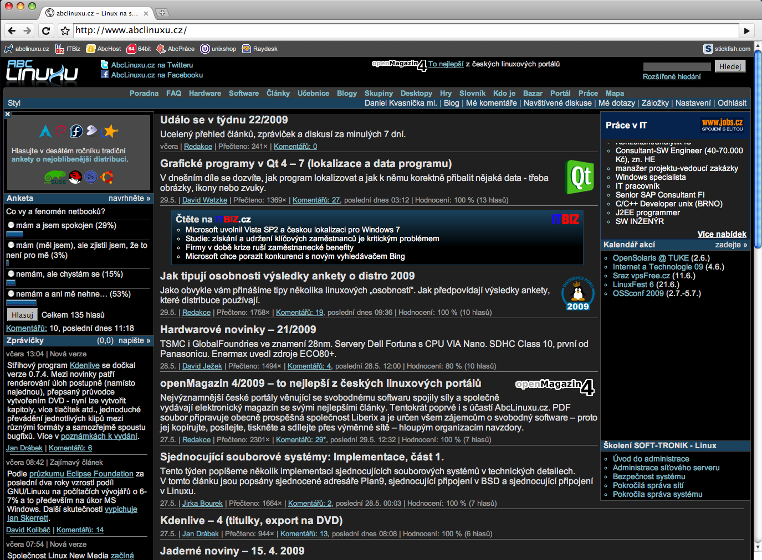Select poll option 'mám a jsem spokojen'

pyautogui.click(x=11, y=225)
